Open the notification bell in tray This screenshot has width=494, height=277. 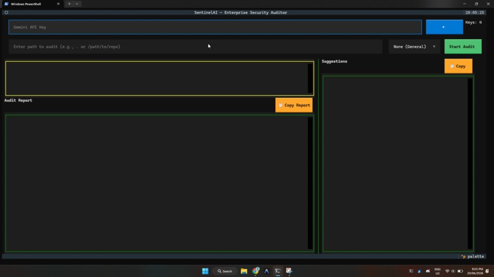[487, 271]
